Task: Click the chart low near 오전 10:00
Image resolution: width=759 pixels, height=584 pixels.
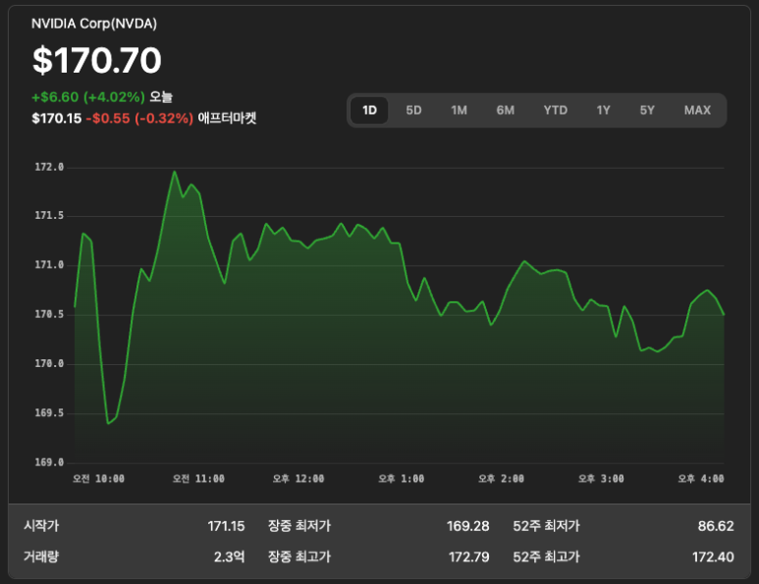Action: pyautogui.click(x=108, y=423)
